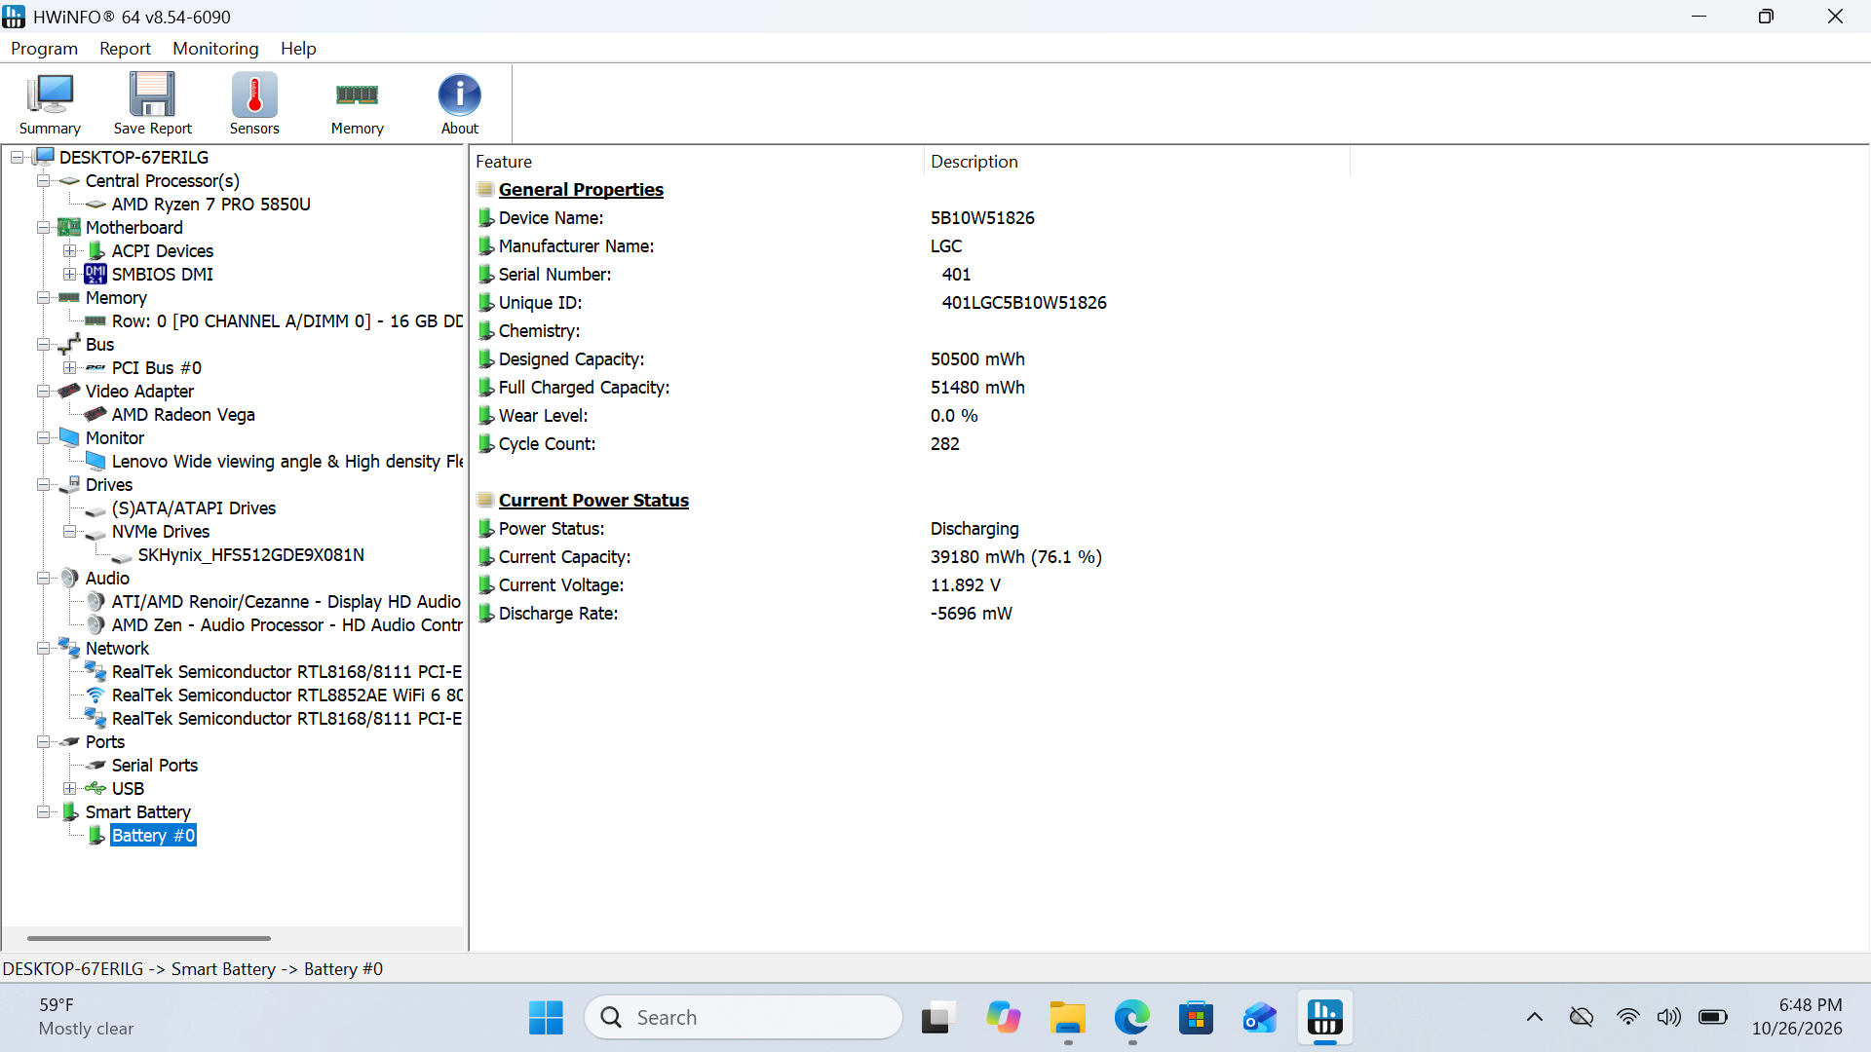Click the Task View taskbar icon
The height and width of the screenshot is (1052, 1871).
click(936, 1018)
